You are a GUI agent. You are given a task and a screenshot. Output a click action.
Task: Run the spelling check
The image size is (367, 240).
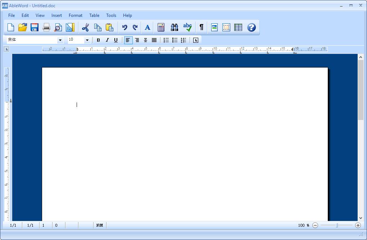pyautogui.click(x=187, y=27)
